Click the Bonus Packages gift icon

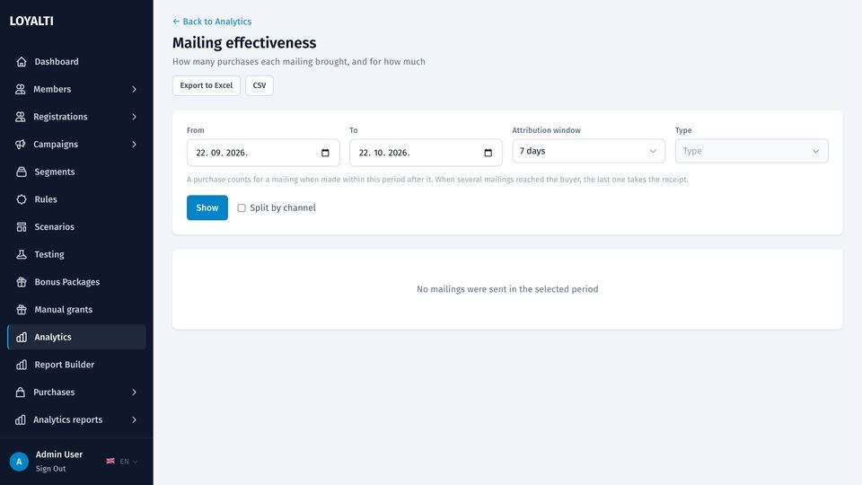pyautogui.click(x=22, y=281)
